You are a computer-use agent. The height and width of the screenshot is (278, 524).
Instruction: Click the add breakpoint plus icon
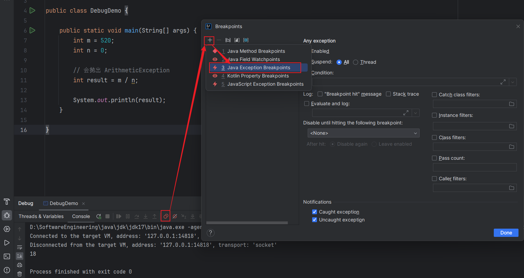(x=210, y=40)
